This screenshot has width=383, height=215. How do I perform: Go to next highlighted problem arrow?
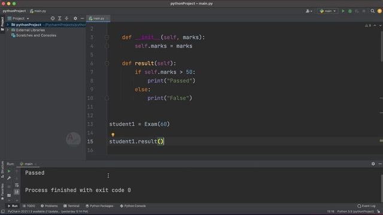[380, 25]
